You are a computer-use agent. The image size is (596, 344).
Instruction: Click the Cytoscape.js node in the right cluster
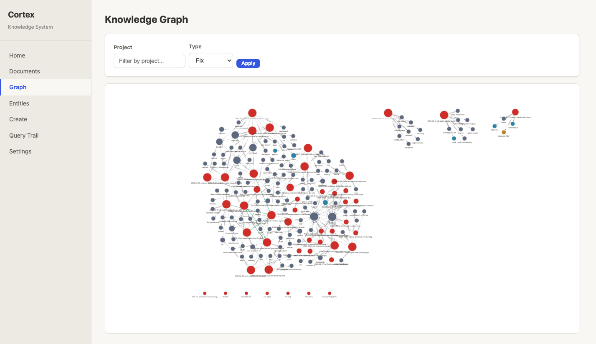513,124
